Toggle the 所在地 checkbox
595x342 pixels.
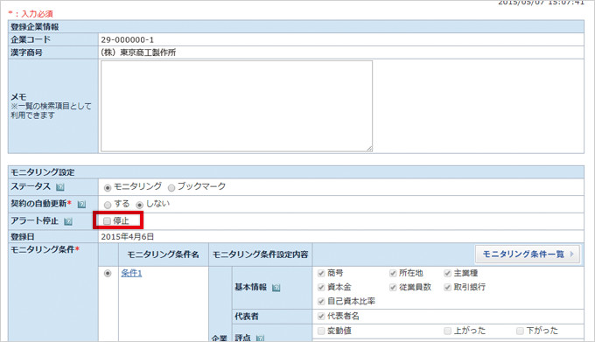click(x=393, y=274)
